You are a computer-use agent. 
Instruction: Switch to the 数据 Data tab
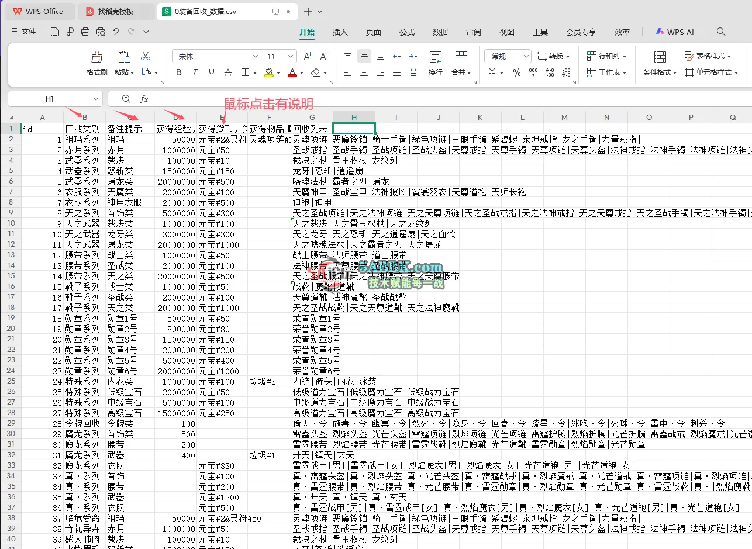click(440, 32)
